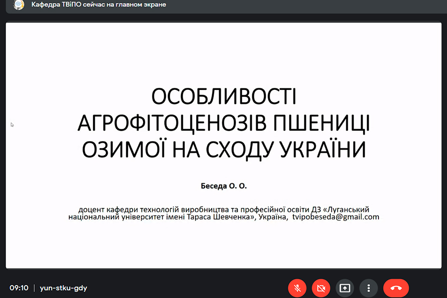This screenshot has width=447, height=298.
Task: Open the three-dot more options menu
Action: pyautogui.click(x=369, y=288)
